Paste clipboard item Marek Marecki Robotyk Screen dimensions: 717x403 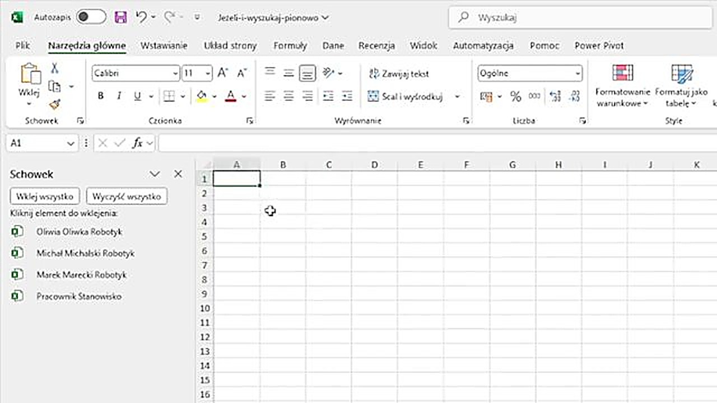tap(81, 275)
